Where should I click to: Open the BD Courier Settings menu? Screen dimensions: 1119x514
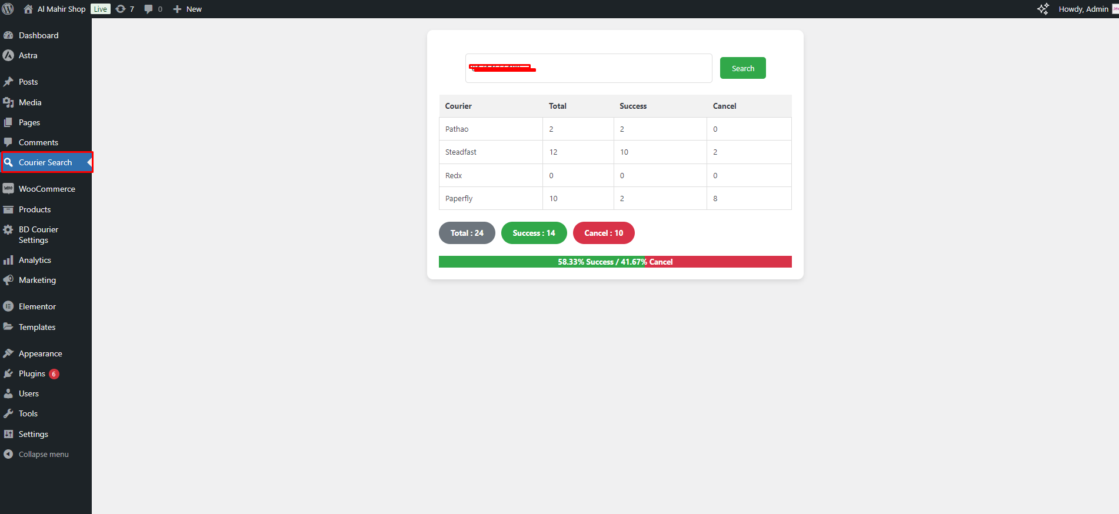[46, 235]
